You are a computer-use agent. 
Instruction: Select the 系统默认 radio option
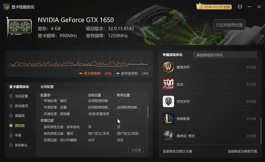[19, 145]
